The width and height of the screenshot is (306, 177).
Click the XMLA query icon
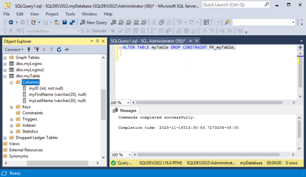pos(136,23)
